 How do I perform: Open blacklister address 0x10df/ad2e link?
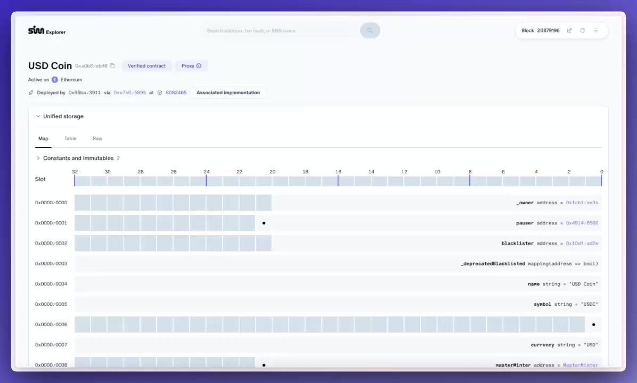(582, 243)
